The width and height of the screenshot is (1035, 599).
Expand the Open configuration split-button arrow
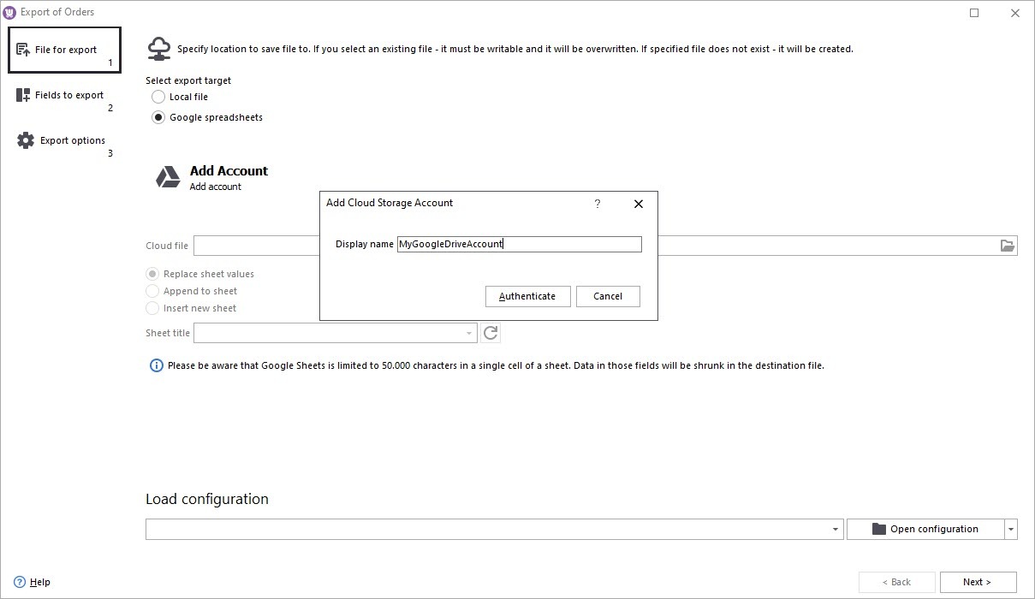click(x=1011, y=530)
